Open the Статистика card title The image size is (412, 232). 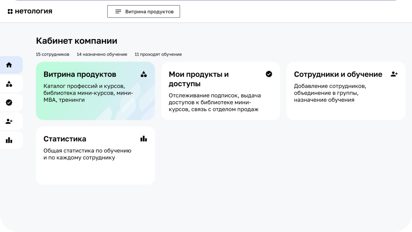(x=65, y=139)
